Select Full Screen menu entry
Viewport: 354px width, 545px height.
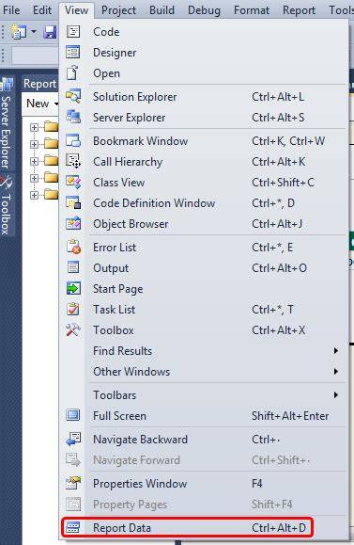pos(204,416)
